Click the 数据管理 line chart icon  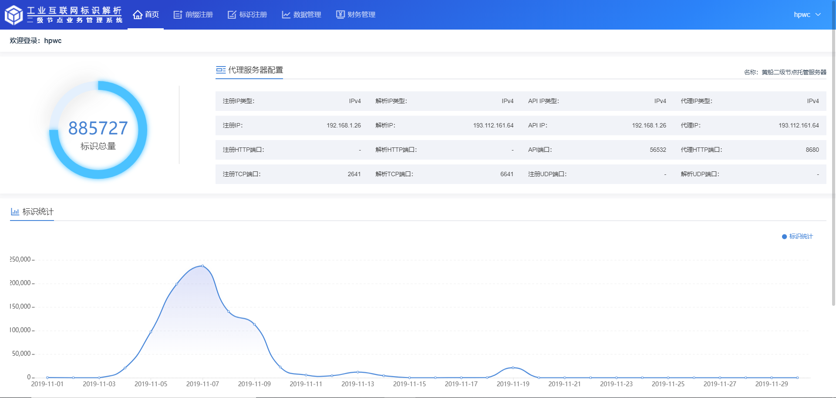click(x=286, y=15)
